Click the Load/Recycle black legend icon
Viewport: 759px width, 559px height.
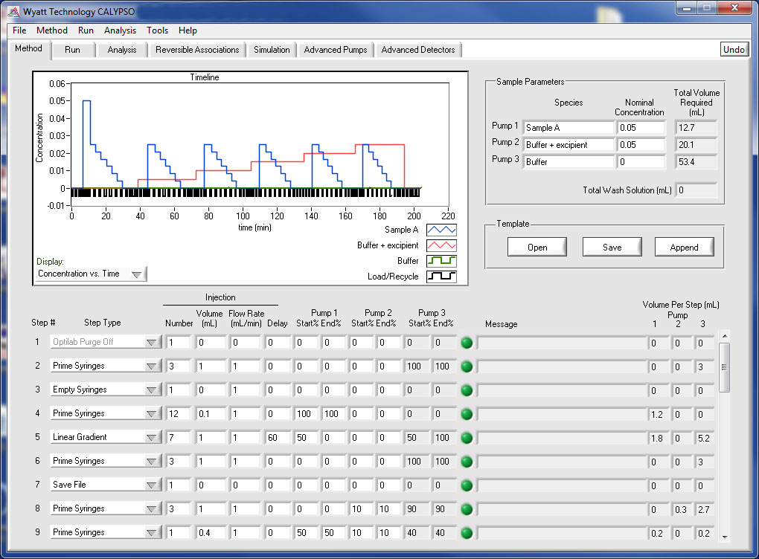click(x=441, y=277)
